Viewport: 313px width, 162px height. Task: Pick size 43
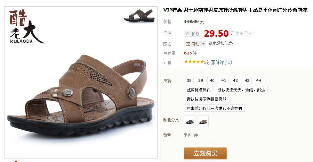pos(247,80)
